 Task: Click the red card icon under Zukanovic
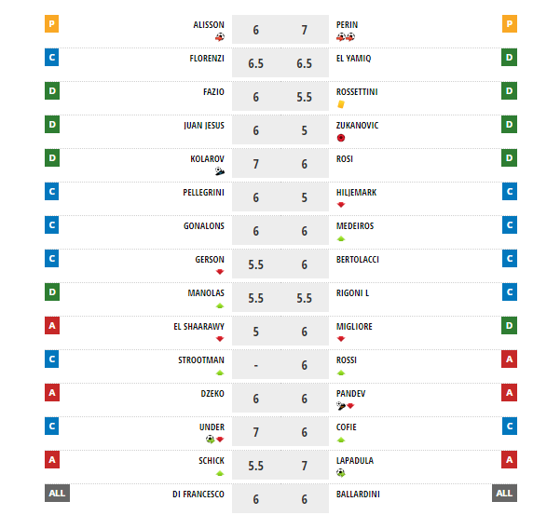pos(341,138)
